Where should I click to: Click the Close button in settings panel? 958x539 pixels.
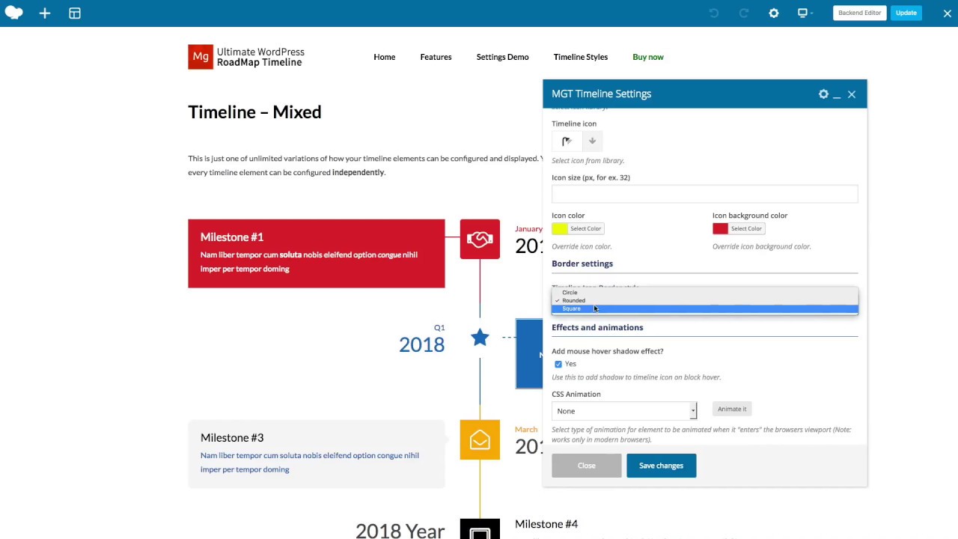tap(586, 466)
